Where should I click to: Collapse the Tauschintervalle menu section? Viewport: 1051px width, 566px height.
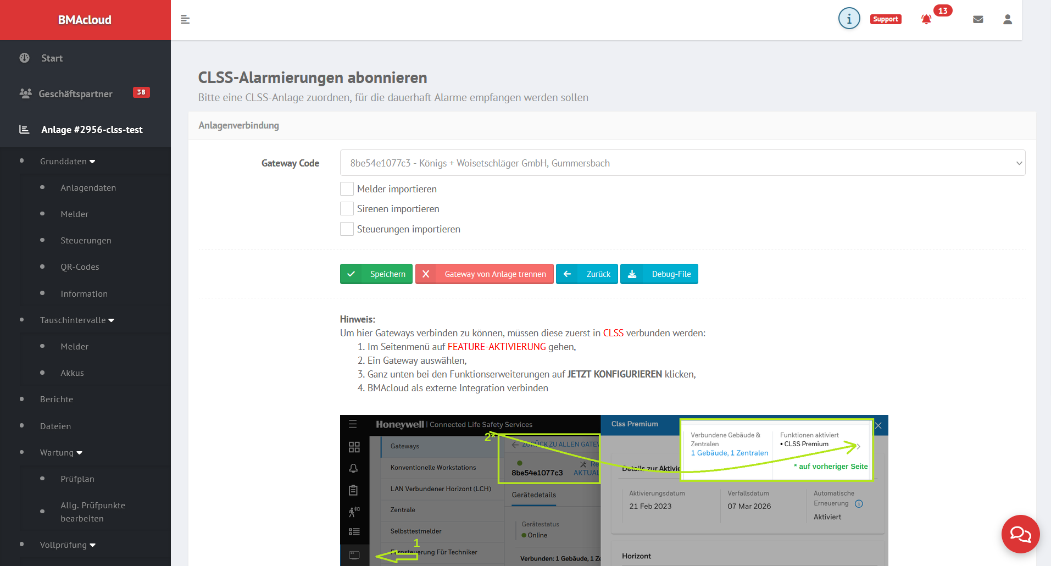click(77, 320)
